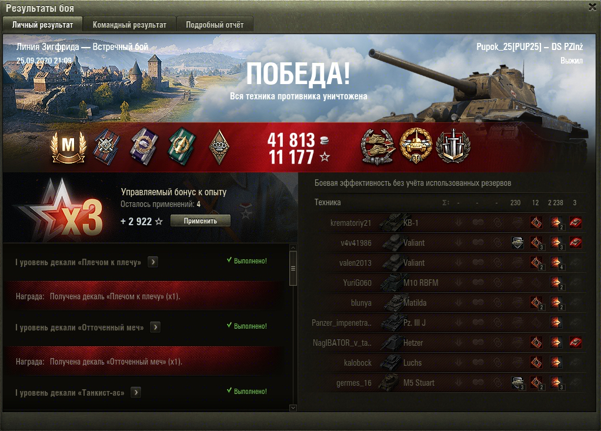
Task: Click spotted tank icon in v4v41986 row
Action: tap(517, 242)
